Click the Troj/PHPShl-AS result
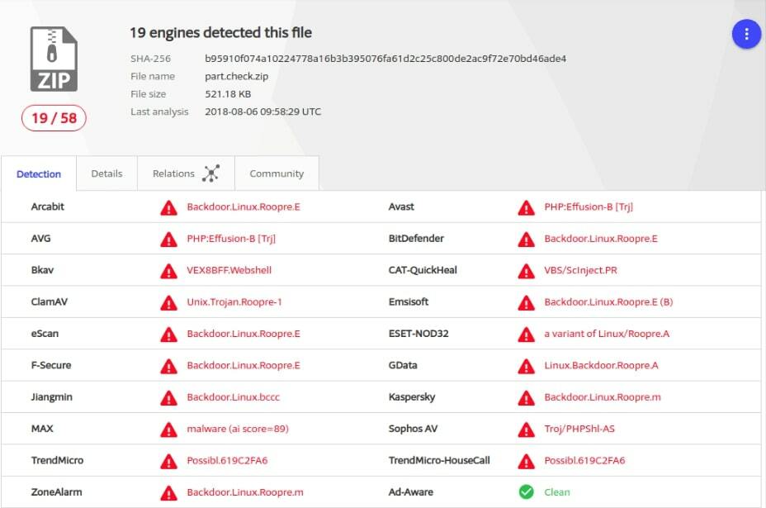This screenshot has height=508, width=766. 579,429
